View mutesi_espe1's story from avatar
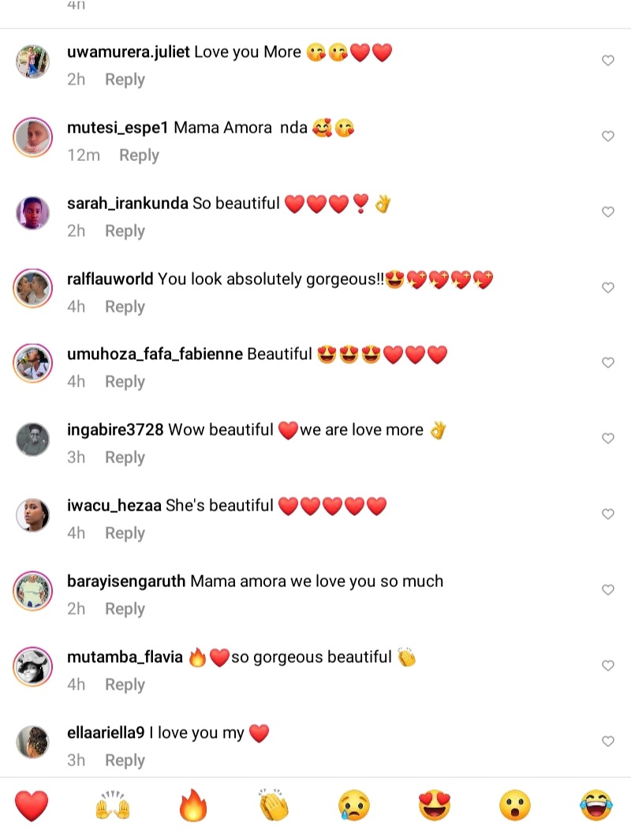The height and width of the screenshot is (830, 631). [33, 137]
